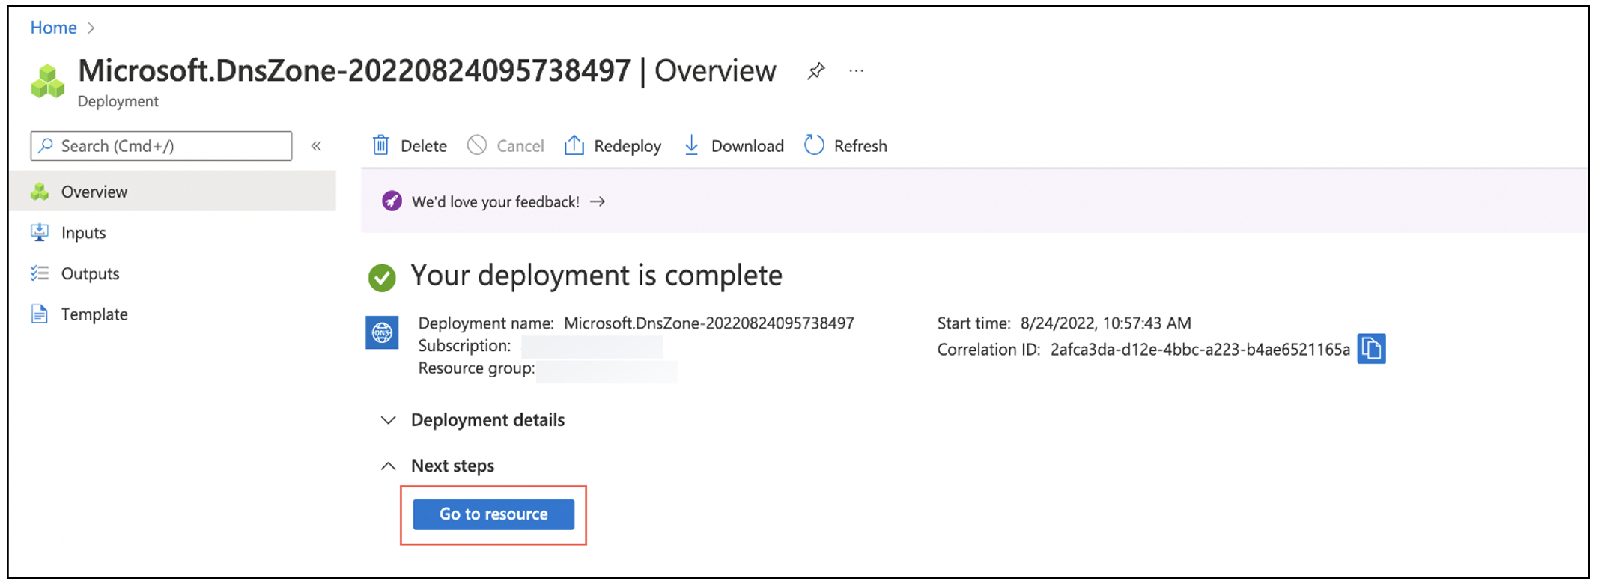Click the deployment name value text

(x=708, y=323)
